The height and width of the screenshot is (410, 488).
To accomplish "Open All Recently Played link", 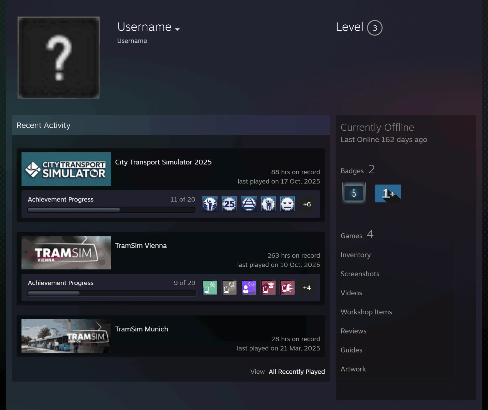I will point(297,372).
